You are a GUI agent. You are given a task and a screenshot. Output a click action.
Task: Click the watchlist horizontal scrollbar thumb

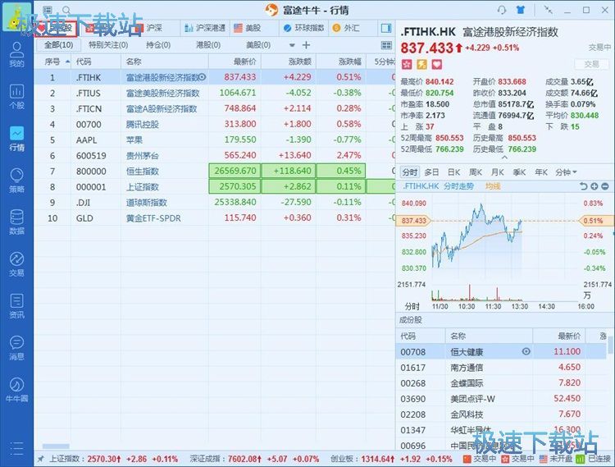[x=56, y=446]
